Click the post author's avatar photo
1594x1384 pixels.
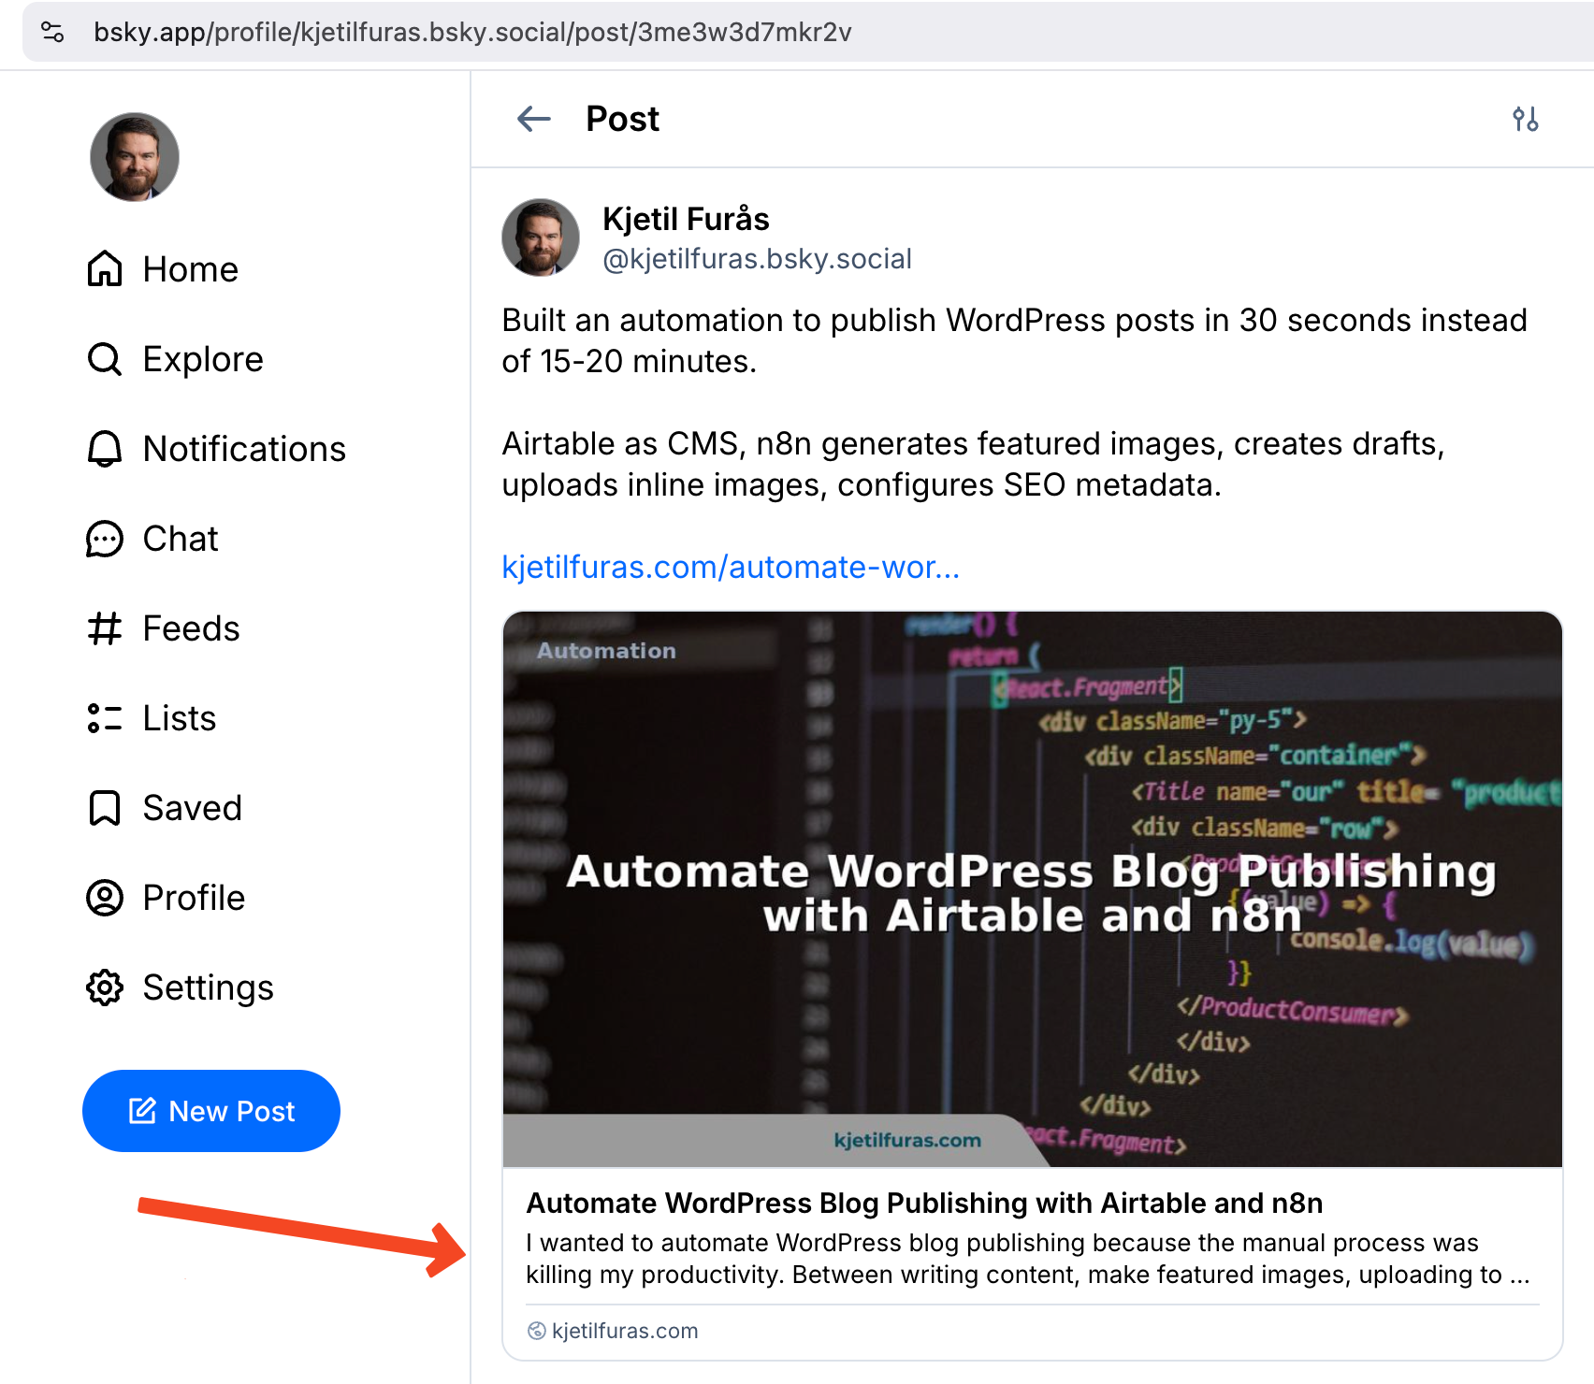click(x=541, y=238)
